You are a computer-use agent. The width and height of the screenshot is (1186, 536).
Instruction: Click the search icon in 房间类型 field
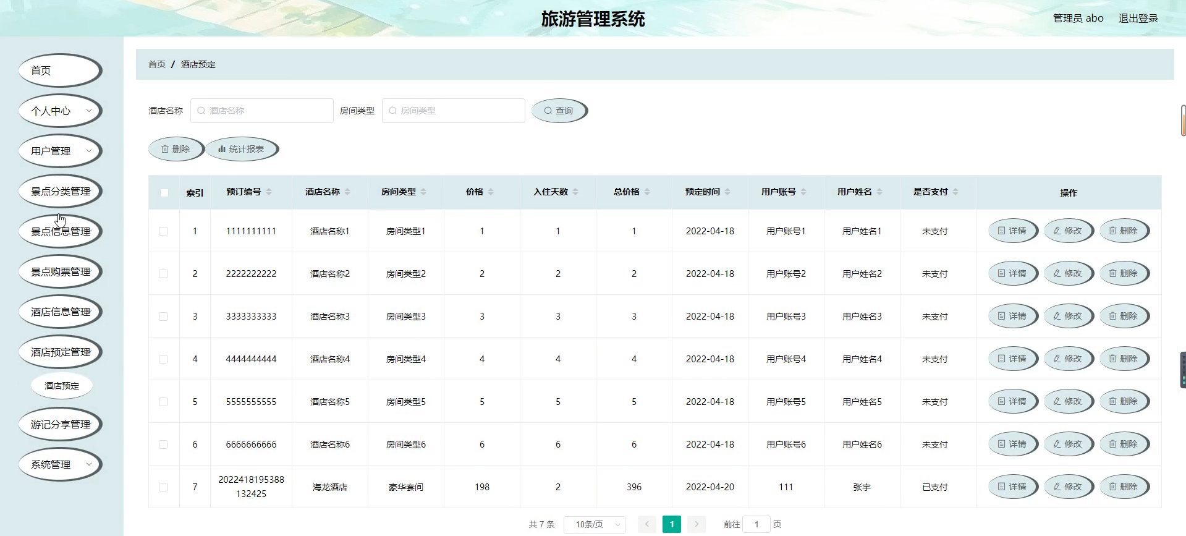[x=392, y=111]
